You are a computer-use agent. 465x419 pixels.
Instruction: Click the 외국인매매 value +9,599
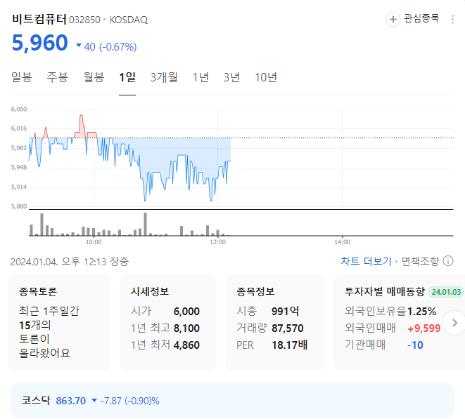coord(424,328)
